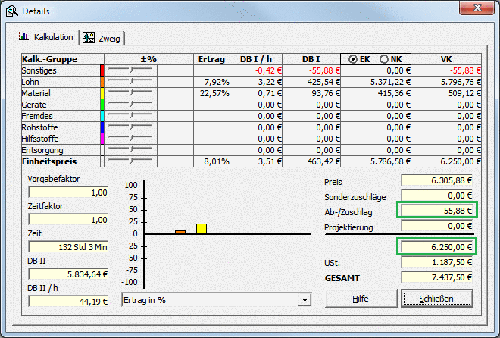Viewport: 500px width, 338px height.
Task: Click the Einheitspreis row label
Action: [49, 161]
